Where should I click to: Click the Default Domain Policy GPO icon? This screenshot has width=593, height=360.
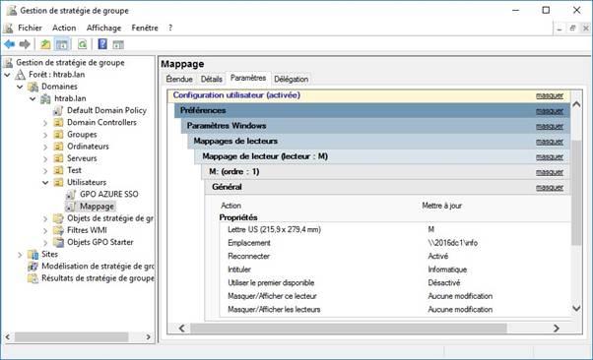[x=58, y=111]
